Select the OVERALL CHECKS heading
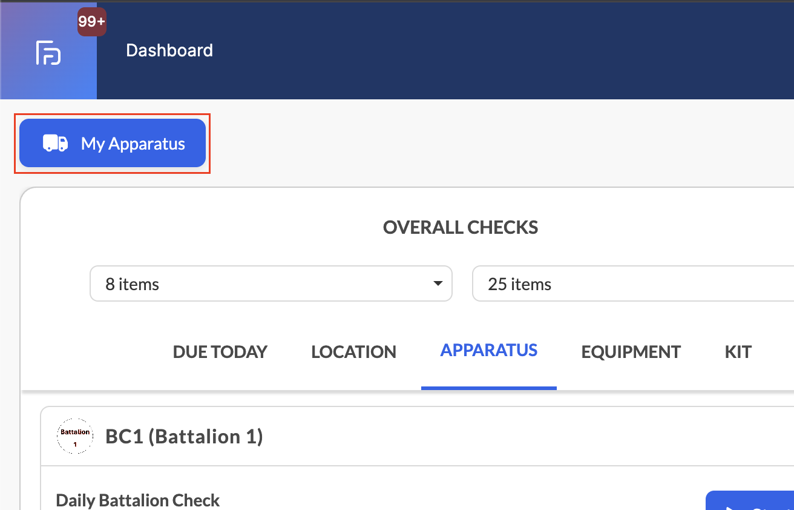794x510 pixels. (x=461, y=227)
